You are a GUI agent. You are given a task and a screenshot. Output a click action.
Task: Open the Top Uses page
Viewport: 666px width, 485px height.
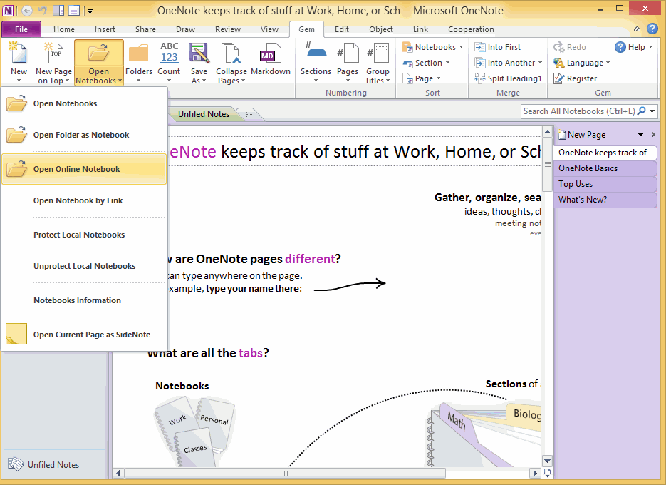[x=605, y=184]
